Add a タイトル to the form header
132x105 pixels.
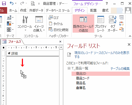(56, 24)
